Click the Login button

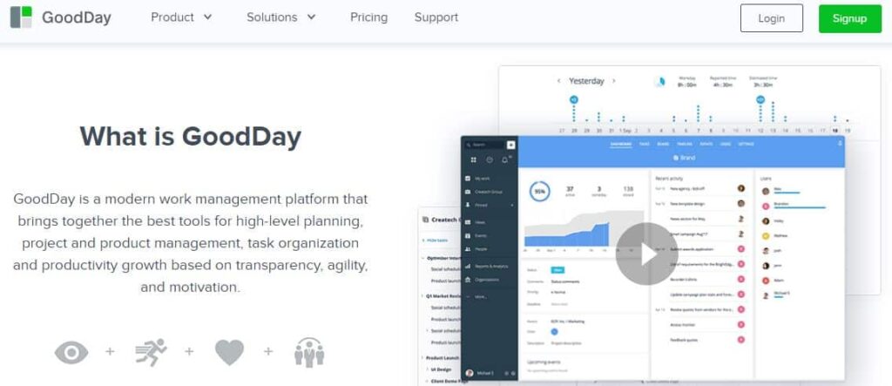(772, 18)
